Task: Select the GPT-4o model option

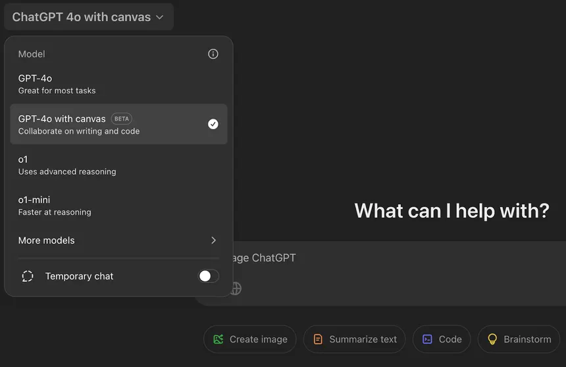Action: (x=118, y=84)
